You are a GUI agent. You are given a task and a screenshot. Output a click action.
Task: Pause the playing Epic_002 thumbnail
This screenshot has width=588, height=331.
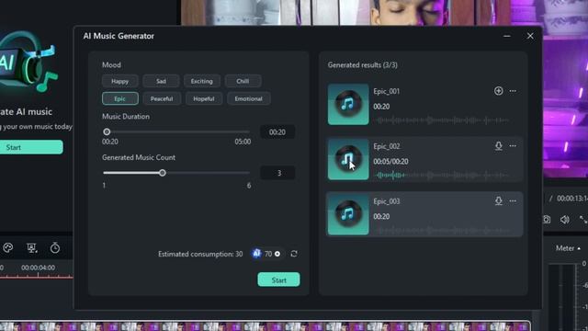pos(348,159)
